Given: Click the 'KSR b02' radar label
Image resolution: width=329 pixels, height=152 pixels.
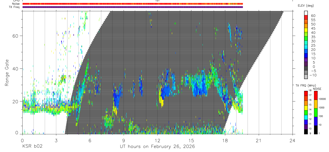Looking at the screenshot, I should point(32,147).
